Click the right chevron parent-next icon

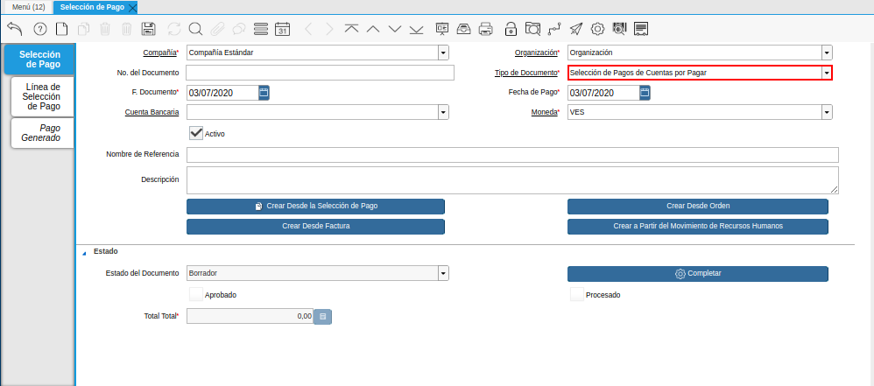click(329, 29)
